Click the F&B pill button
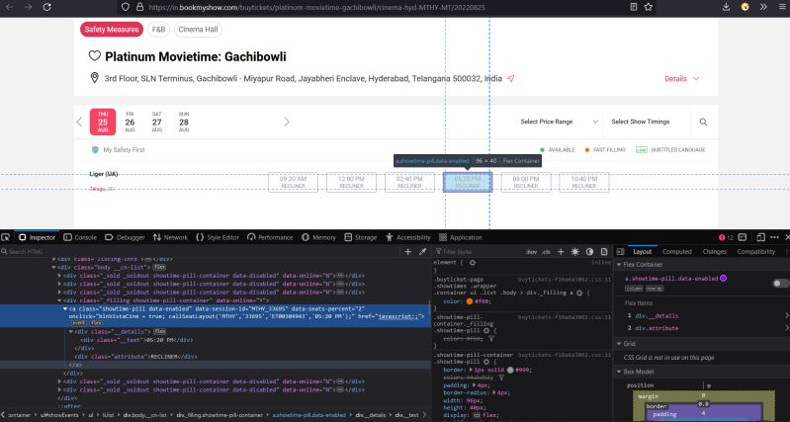The height and width of the screenshot is (422, 790). [158, 30]
